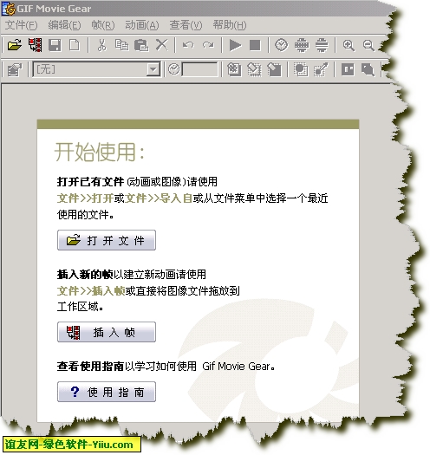
Task: Click the split-pane layout icon
Action: [348, 69]
